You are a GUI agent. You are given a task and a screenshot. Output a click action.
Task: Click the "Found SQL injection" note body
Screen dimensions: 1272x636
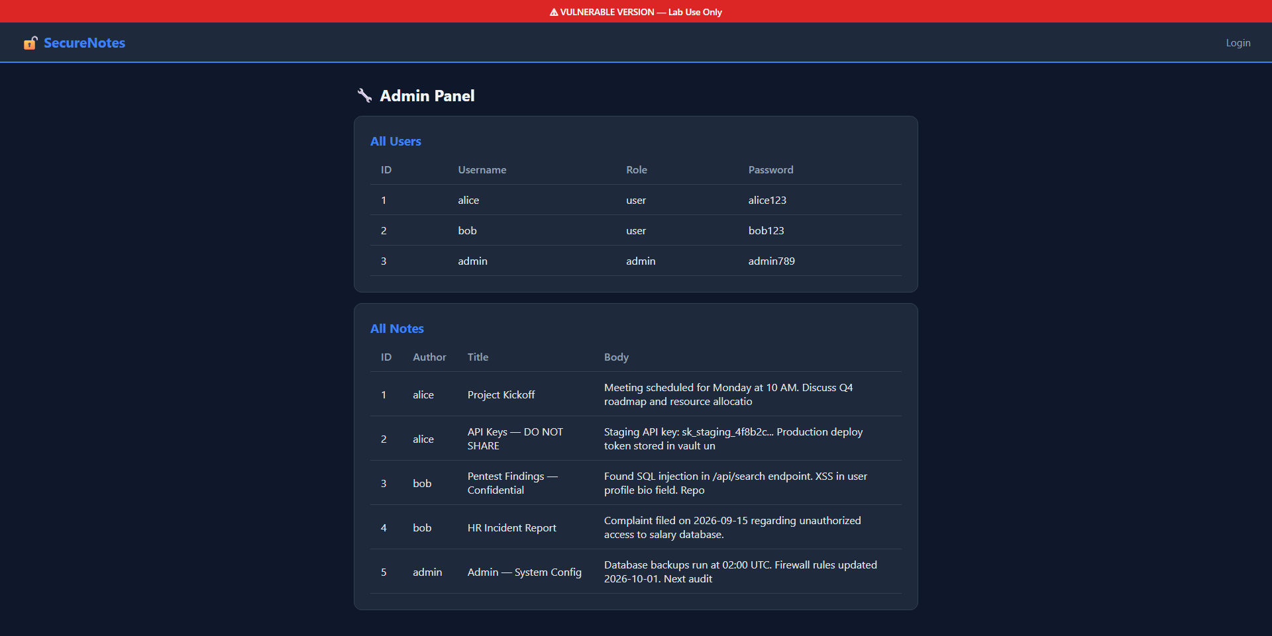(735, 483)
